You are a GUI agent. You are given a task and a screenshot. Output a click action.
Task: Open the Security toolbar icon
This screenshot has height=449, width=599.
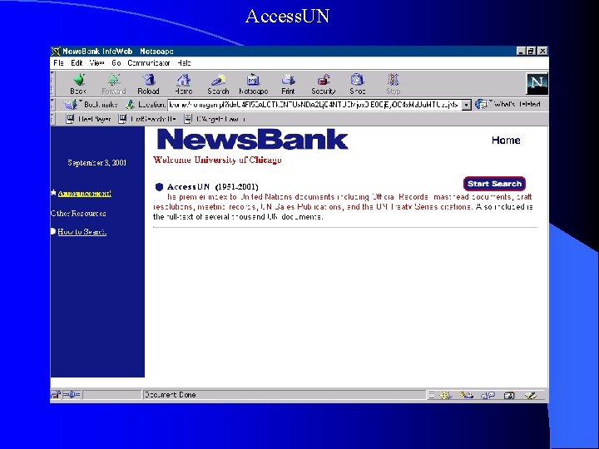(x=323, y=80)
